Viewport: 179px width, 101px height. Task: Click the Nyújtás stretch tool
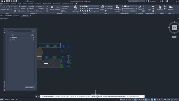coord(22,11)
